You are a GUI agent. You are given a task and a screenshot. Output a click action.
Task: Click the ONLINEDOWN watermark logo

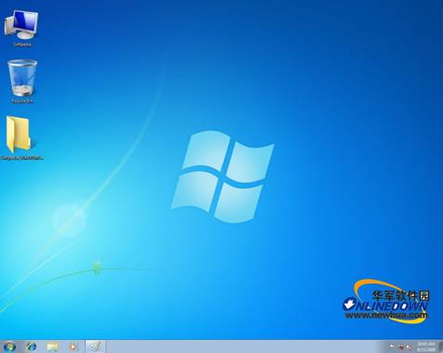(386, 306)
